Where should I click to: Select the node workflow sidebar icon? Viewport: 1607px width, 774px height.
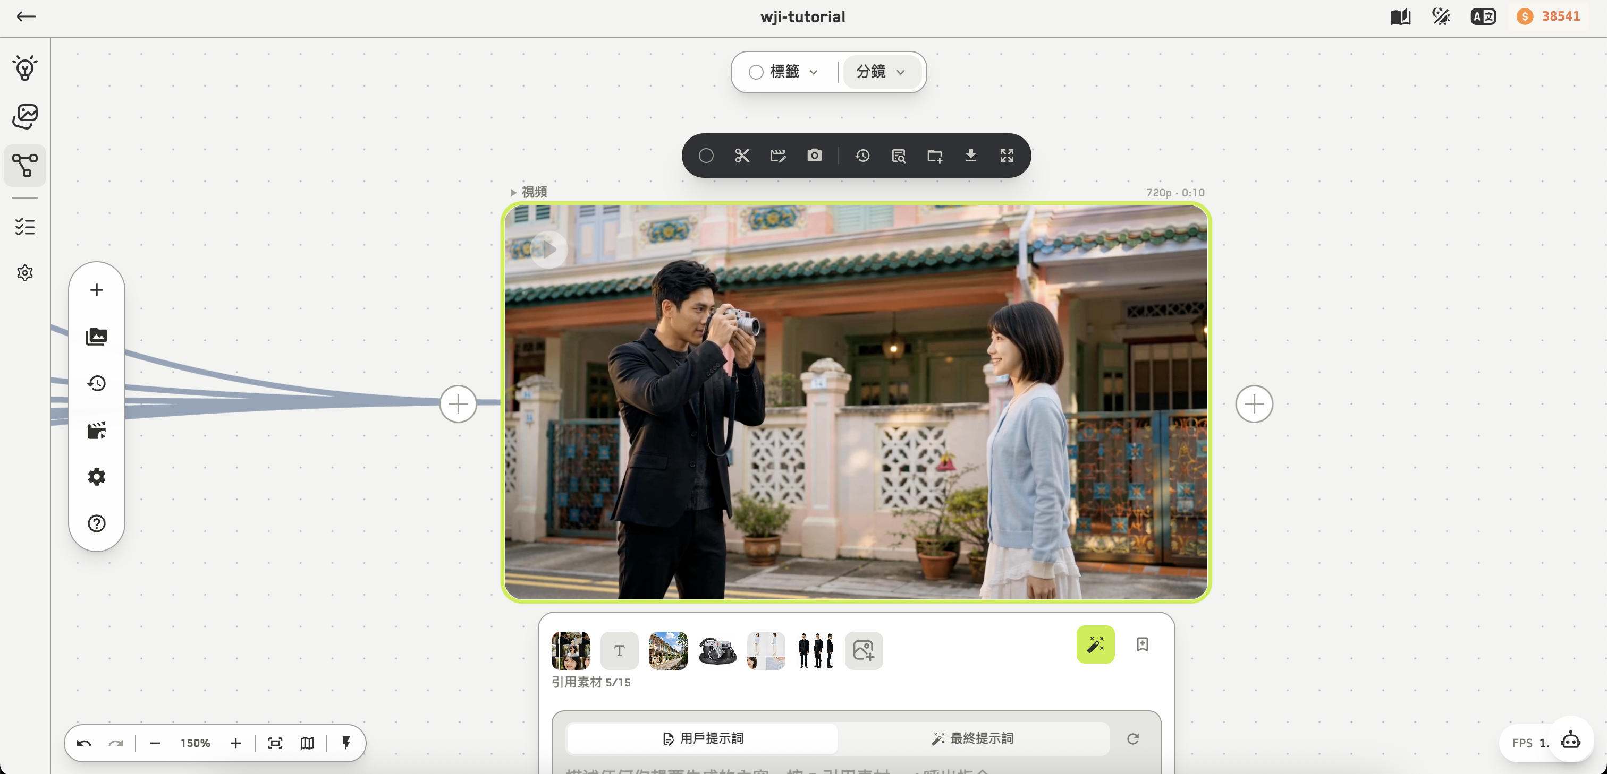(25, 166)
